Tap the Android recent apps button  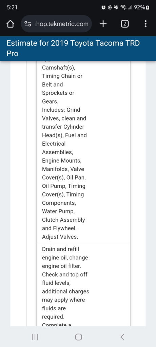pyautogui.click(x=35, y=337)
